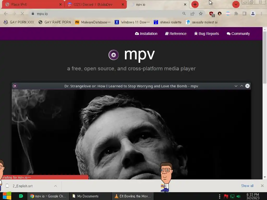Screen dimensions: 267x200
Task: View site info via the lock icon
Action: [33, 14]
